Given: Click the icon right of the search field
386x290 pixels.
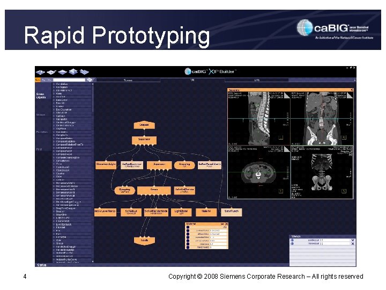Looking at the screenshot, I should click(x=89, y=80).
